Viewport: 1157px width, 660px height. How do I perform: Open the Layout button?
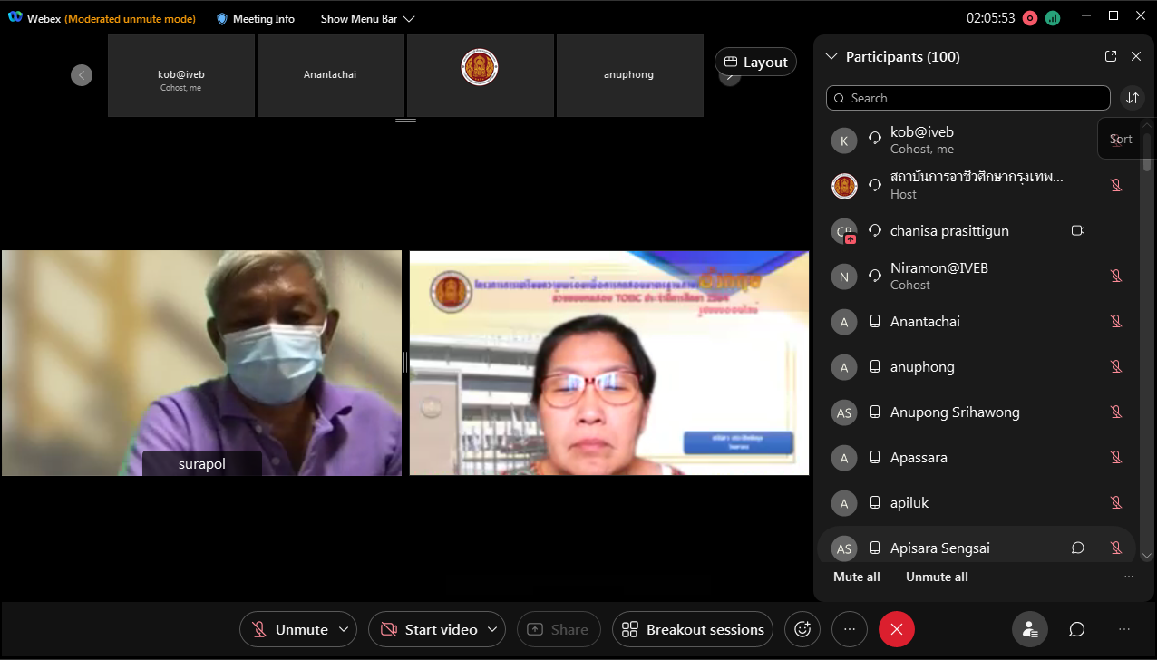coord(756,62)
